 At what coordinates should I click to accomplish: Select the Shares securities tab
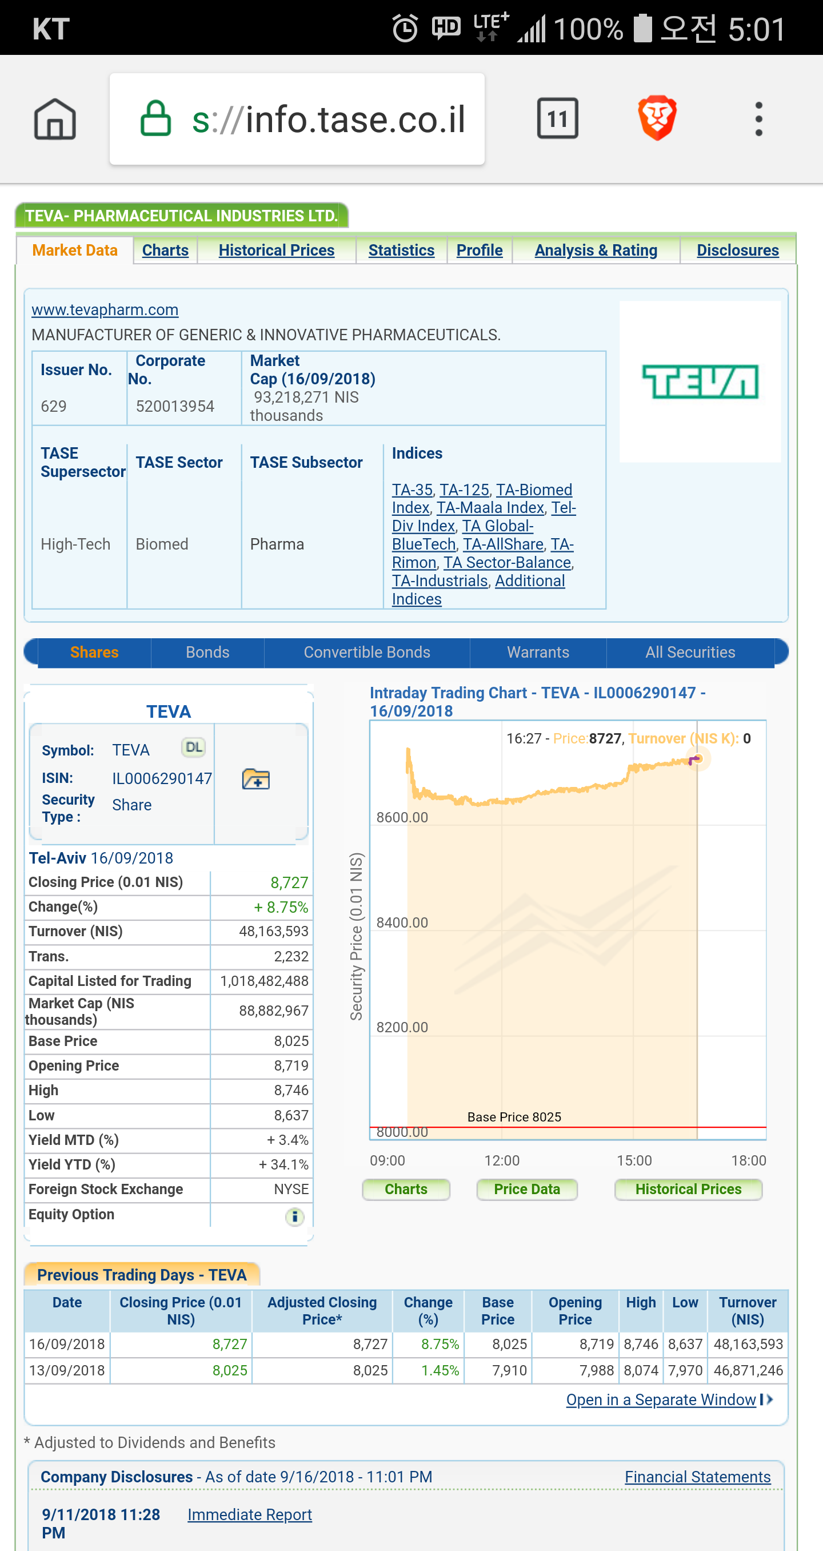[94, 652]
